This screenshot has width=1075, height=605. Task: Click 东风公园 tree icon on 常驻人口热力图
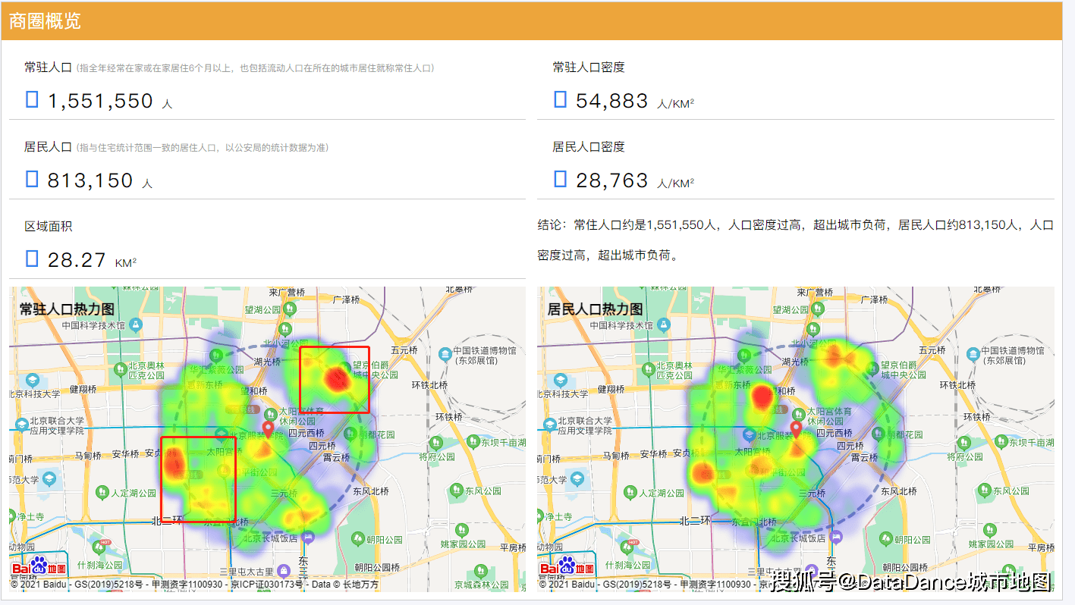(x=456, y=491)
